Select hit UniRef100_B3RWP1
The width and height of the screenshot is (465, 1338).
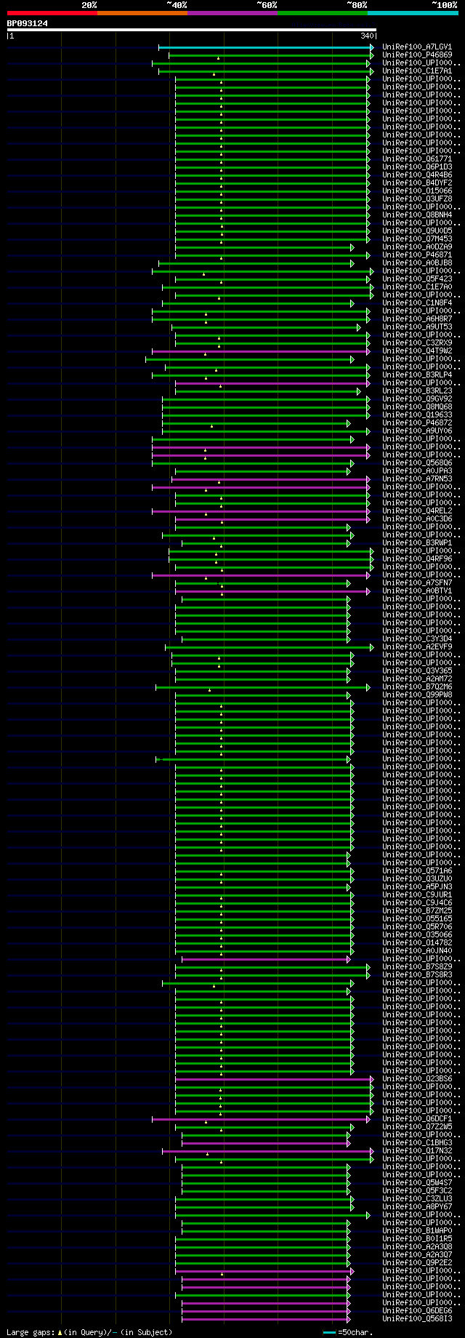[417, 543]
